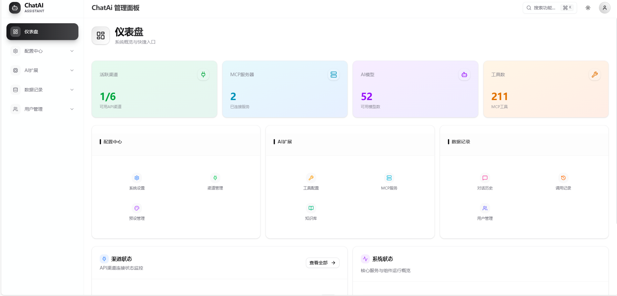Open MCP服务 server shortcut icon
This screenshot has width=617, height=296.
click(x=389, y=178)
